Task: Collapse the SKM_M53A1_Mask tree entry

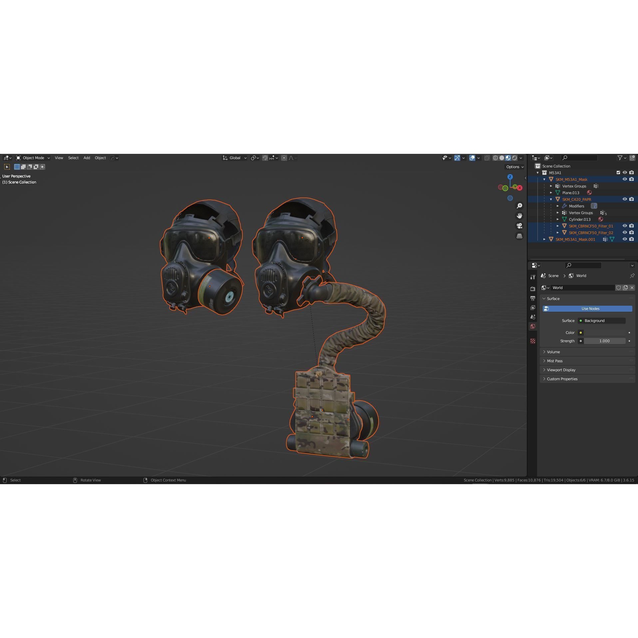Action: 545,179
